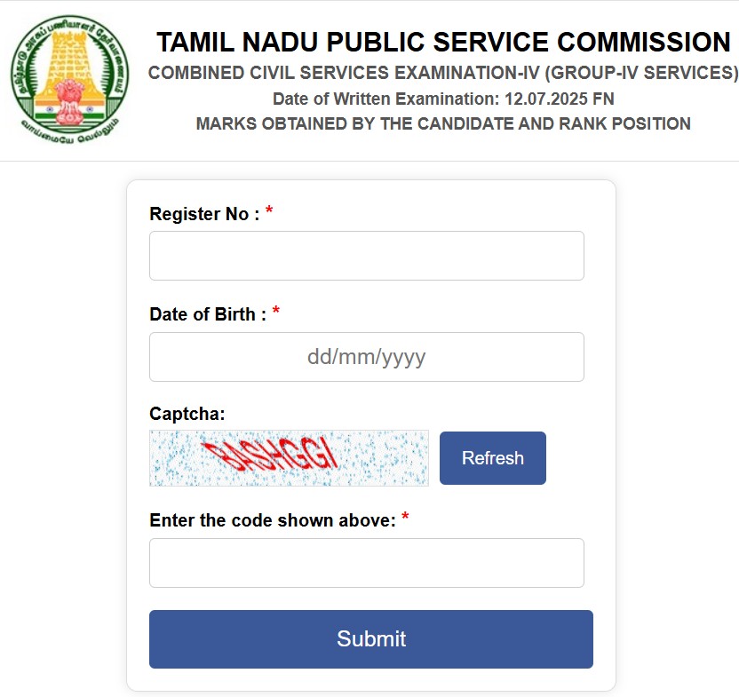Submit the marks lookup form
The height and width of the screenshot is (697, 739).
[x=370, y=638]
